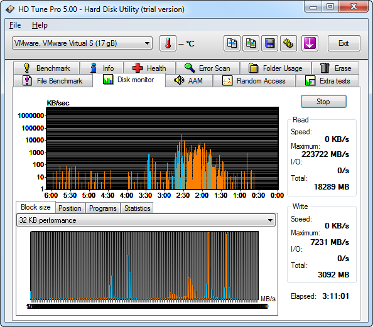
Task: Select the Disk monitor tab
Action: tap(129, 80)
